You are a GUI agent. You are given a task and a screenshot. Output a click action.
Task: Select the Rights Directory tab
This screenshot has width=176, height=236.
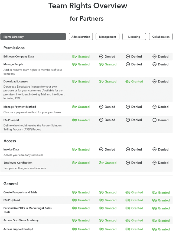33,37
